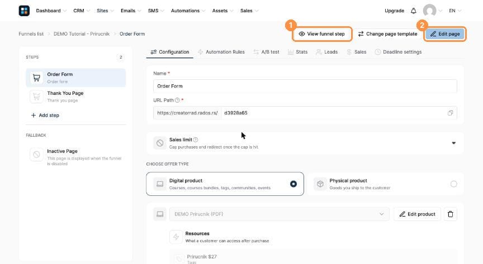This screenshot has height=264, width=483.
Task: Click the URL path field d3928a65
Action: pyautogui.click(x=333, y=113)
